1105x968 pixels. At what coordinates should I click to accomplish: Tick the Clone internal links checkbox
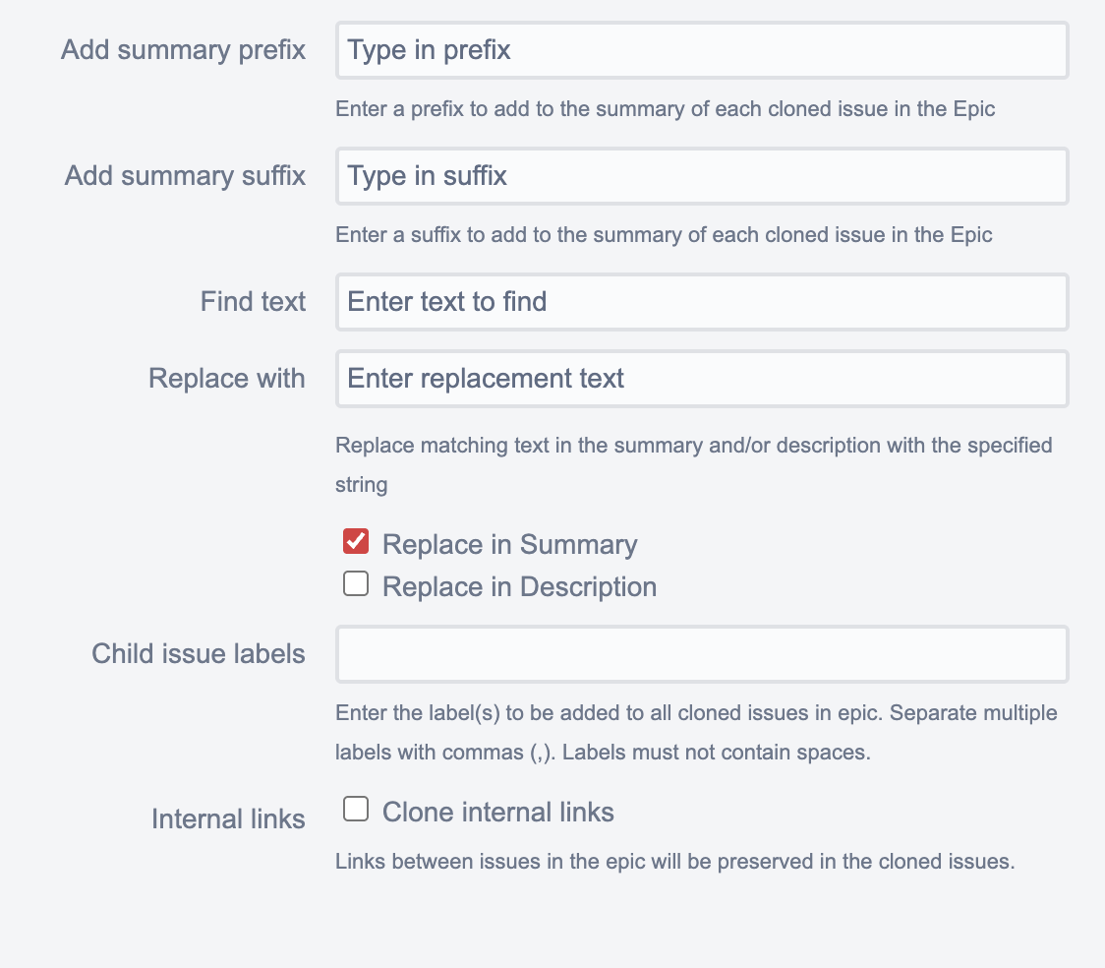[x=356, y=810]
